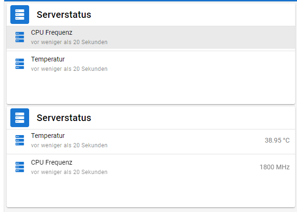Click the server icon beside the 1800 MHz CPU row
Image resolution: width=297 pixels, height=212 pixels.
[x=19, y=167]
